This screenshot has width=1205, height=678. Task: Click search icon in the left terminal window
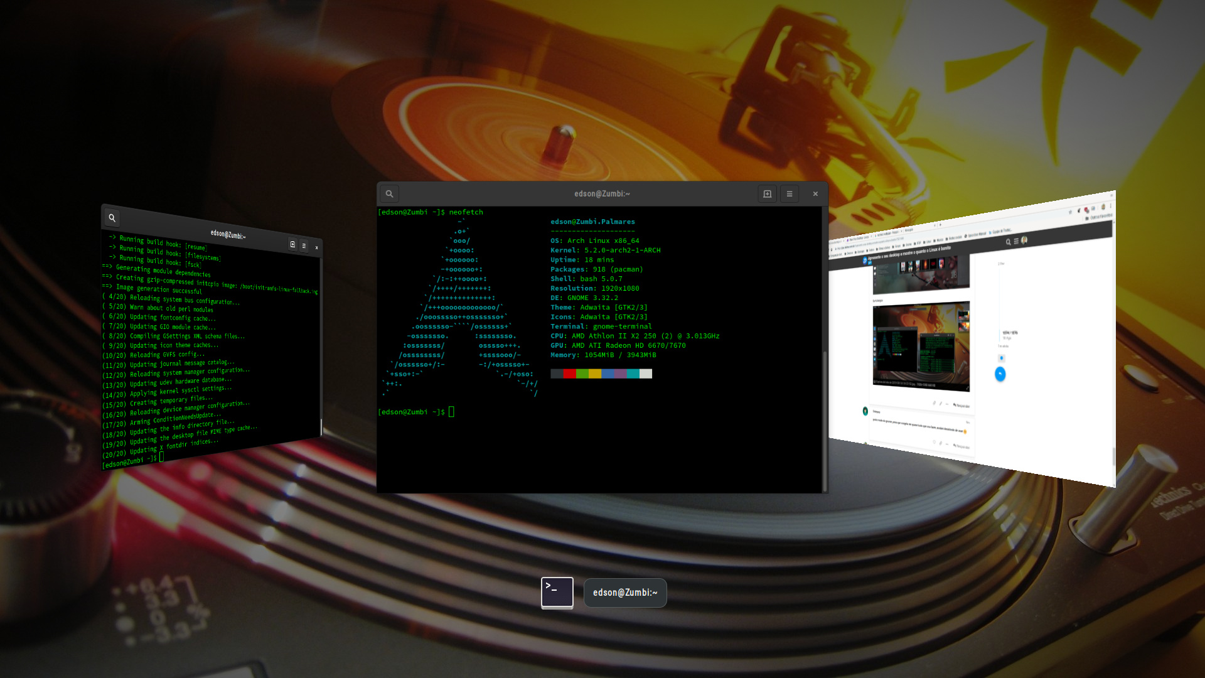[x=112, y=218]
